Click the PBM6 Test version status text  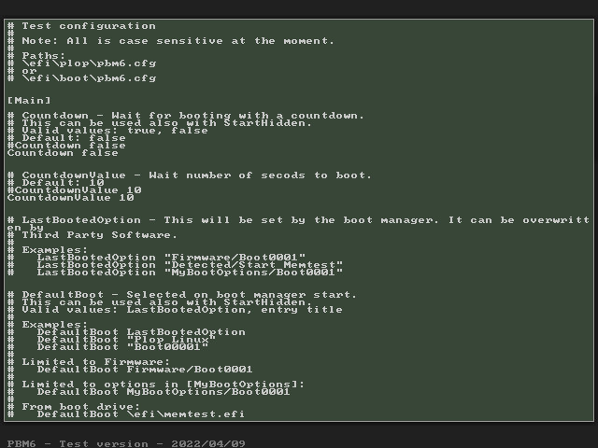click(126, 444)
